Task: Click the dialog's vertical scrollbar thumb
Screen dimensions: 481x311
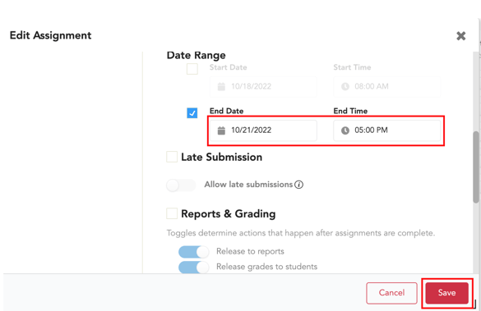Action: (x=476, y=167)
